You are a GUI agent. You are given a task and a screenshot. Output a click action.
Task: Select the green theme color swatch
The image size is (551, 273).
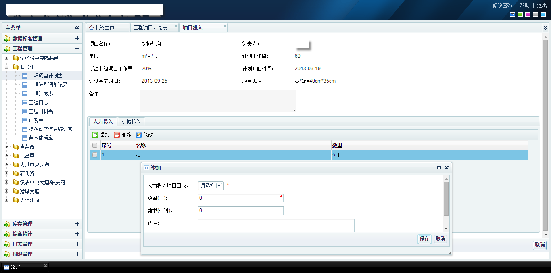coord(520,15)
